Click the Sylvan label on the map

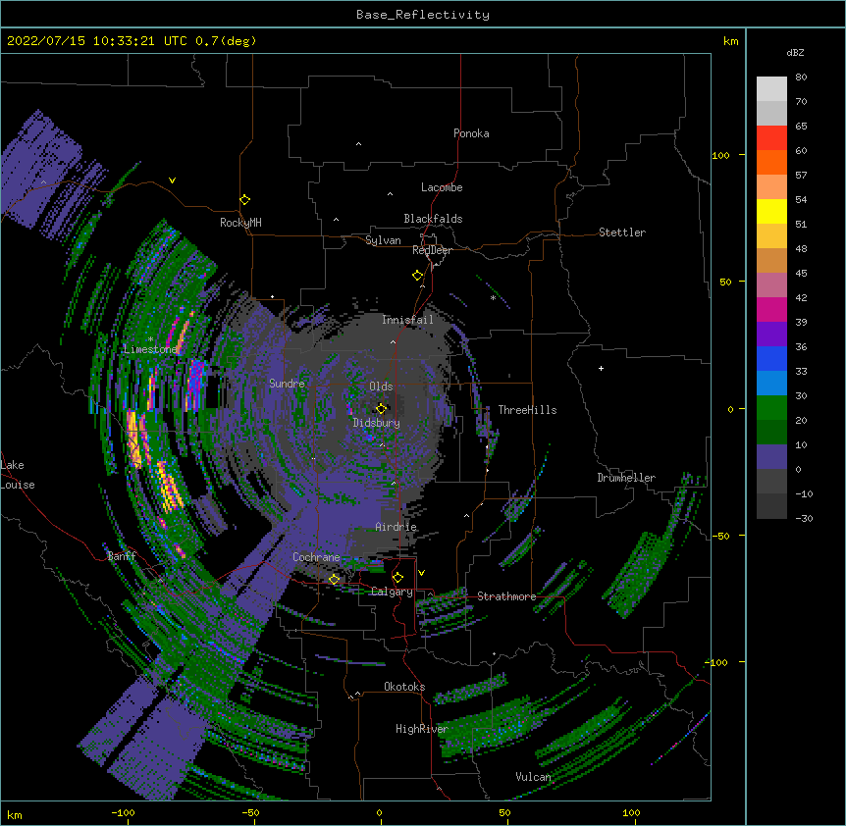point(383,240)
